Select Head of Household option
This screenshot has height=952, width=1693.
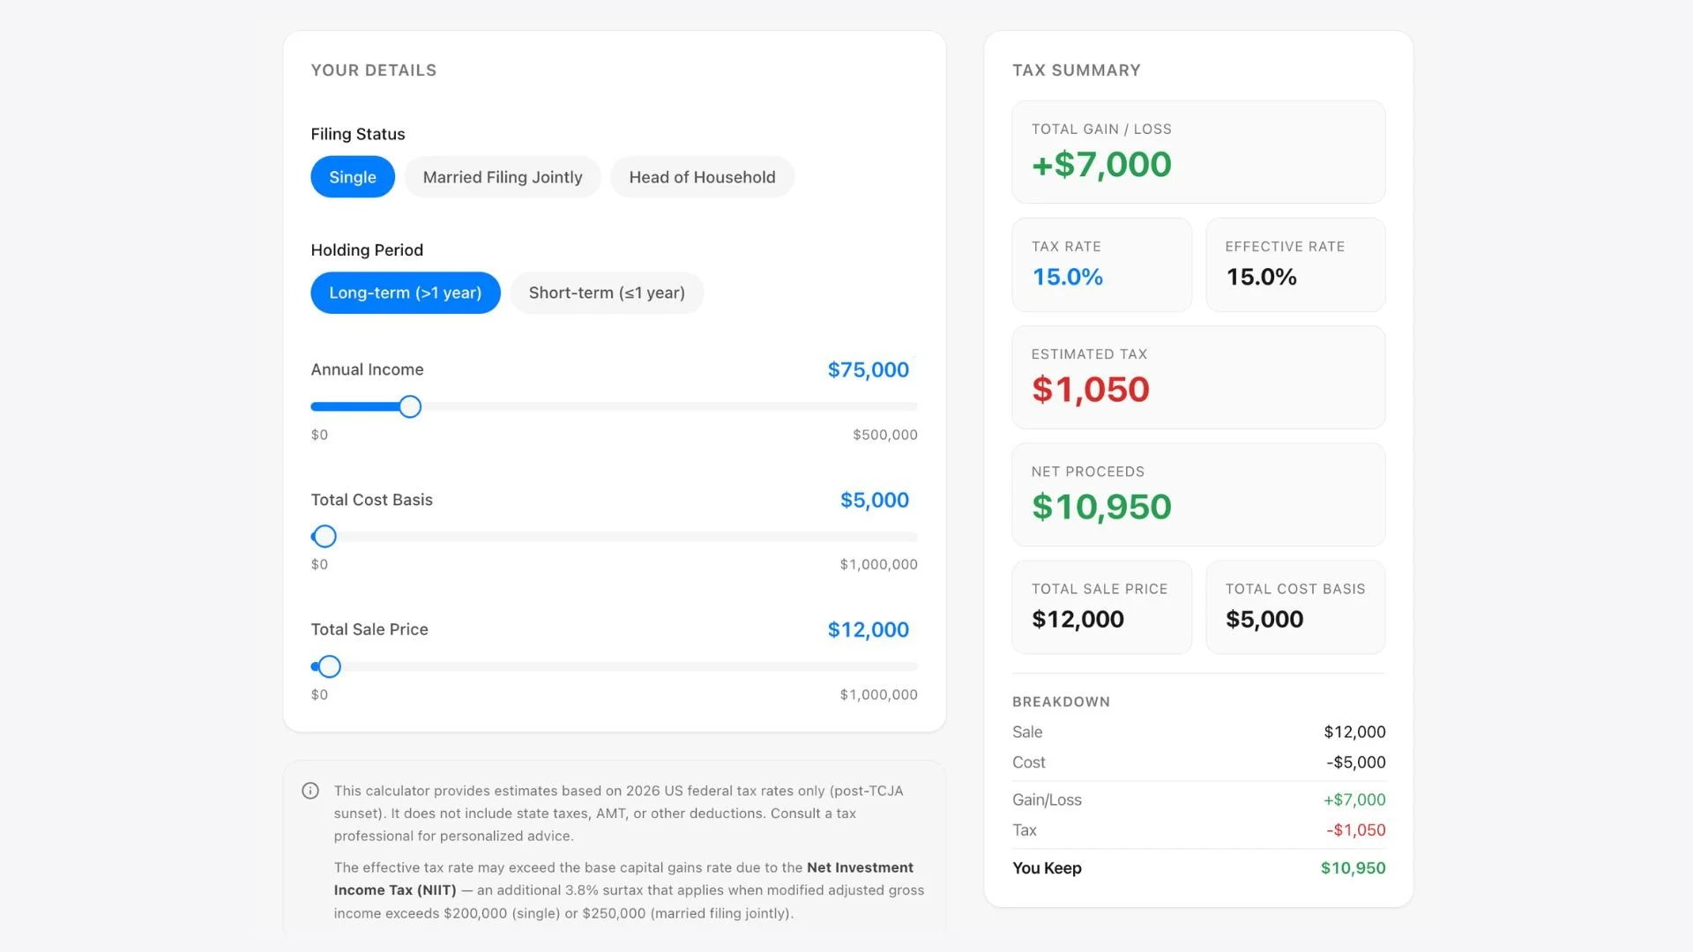coord(702,177)
